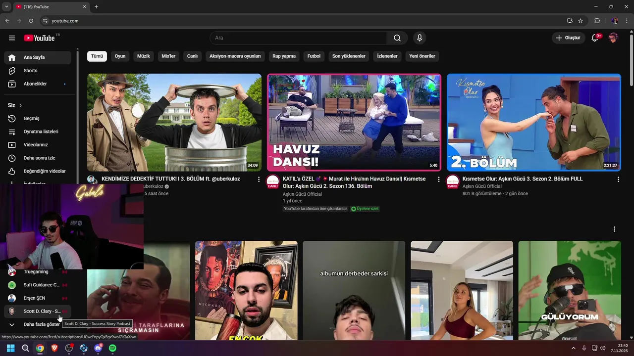Select the Tümü filter chip
Viewport: 634px width, 356px height.
[x=97, y=56]
